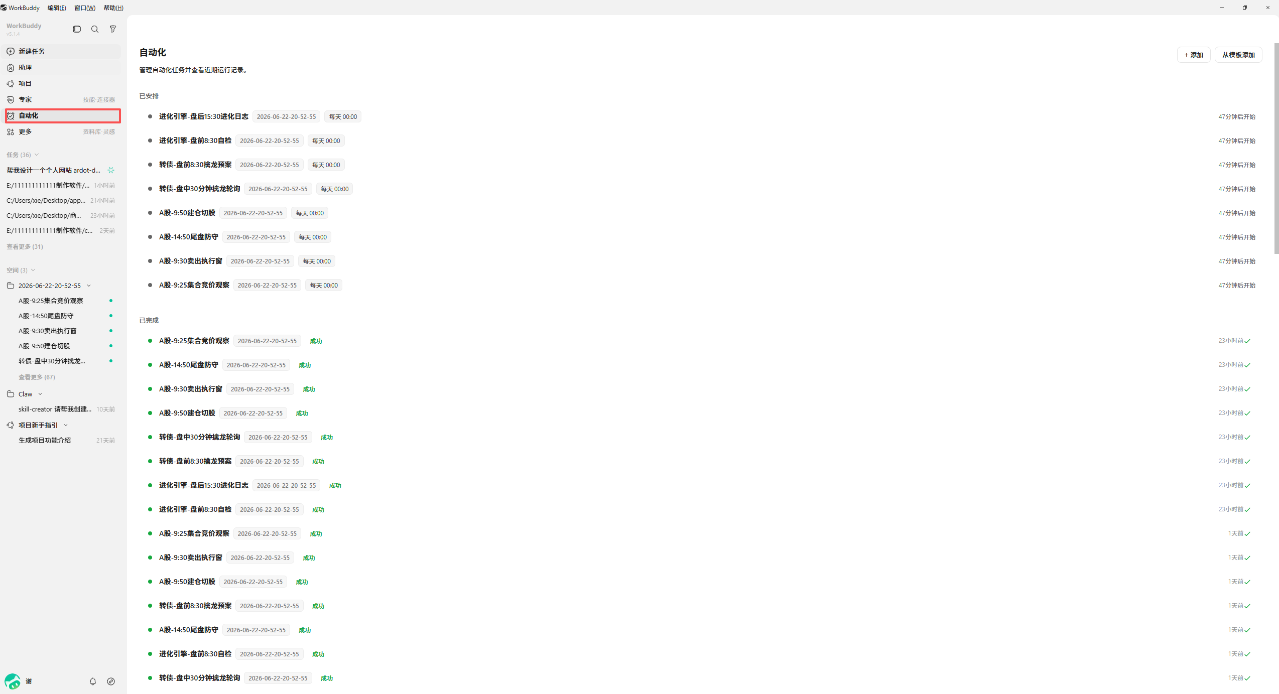The width and height of the screenshot is (1279, 694).
Task: Click the 从模板添加 button
Action: click(x=1238, y=55)
